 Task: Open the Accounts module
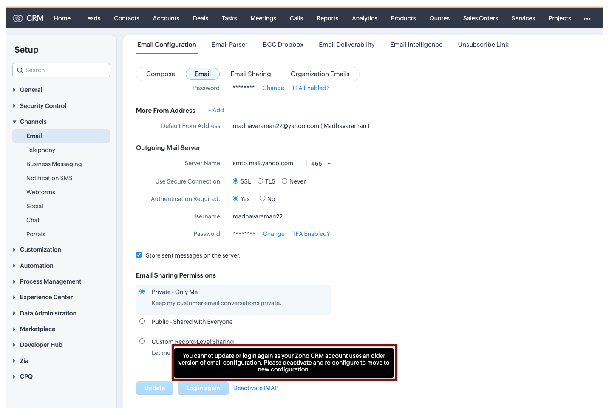tap(166, 18)
